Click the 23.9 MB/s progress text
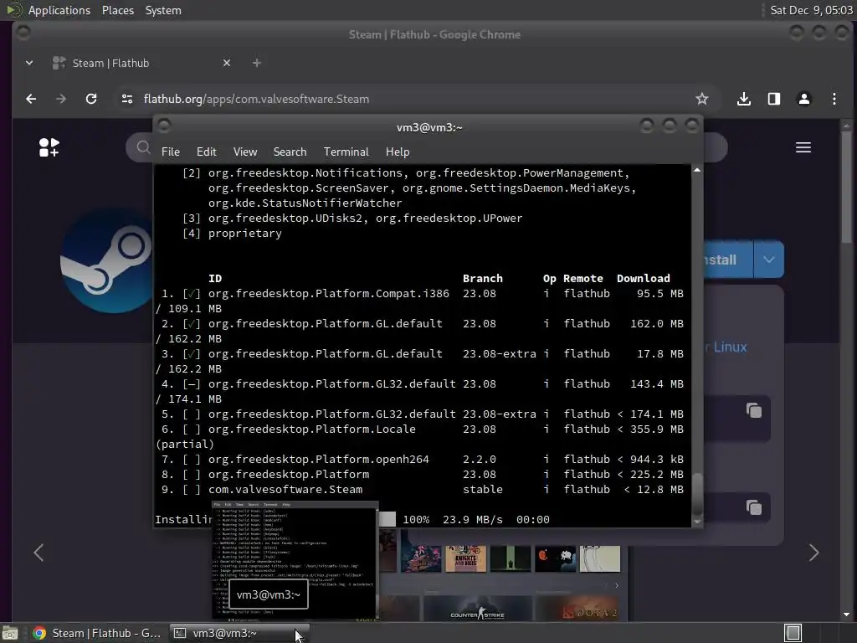 tap(472, 519)
